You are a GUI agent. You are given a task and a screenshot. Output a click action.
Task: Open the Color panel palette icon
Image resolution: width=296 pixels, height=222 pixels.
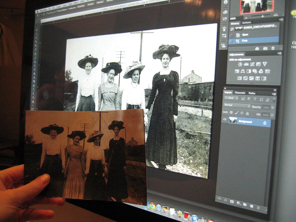tap(225, 12)
